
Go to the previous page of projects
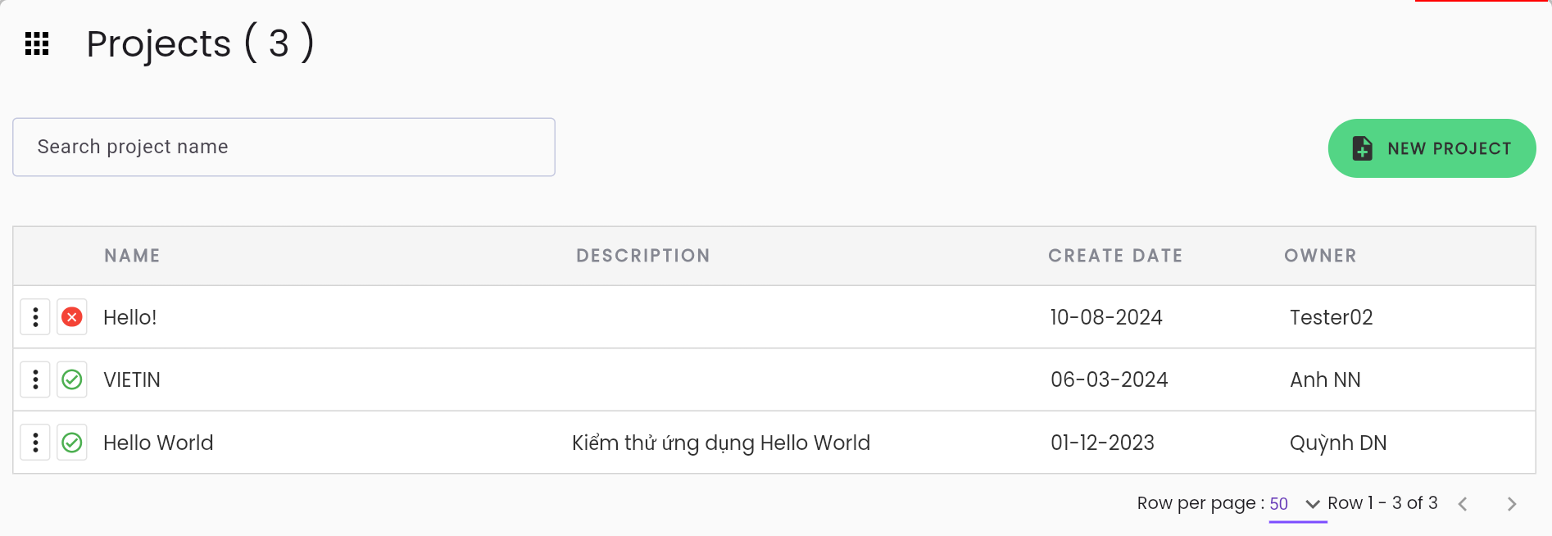coord(1463,504)
